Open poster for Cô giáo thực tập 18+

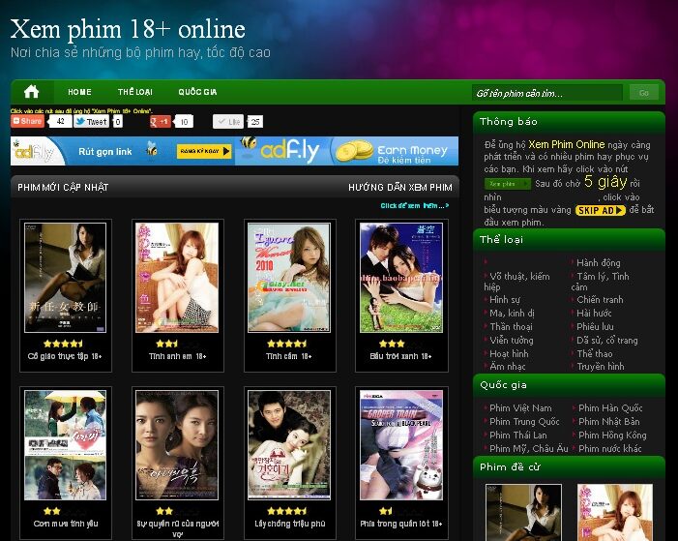(x=66, y=278)
